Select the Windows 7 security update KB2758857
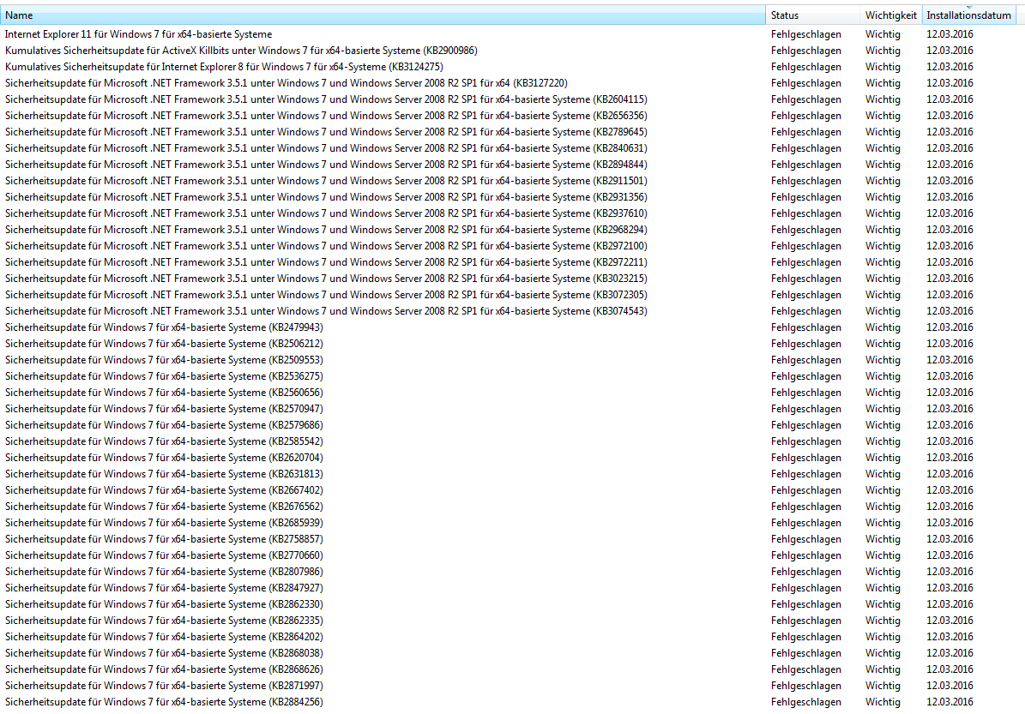The width and height of the screenshot is (1025, 714). [164, 539]
